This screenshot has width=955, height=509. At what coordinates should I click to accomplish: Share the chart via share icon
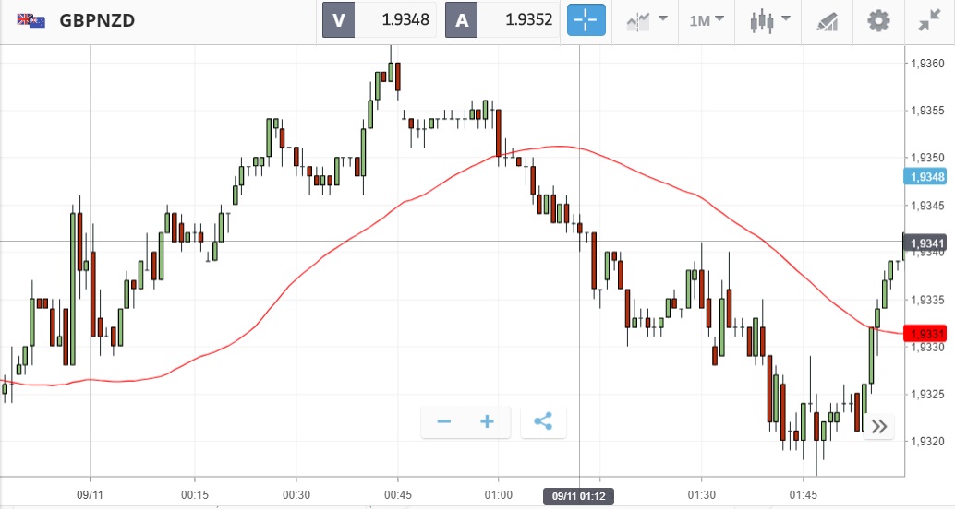coord(543,422)
